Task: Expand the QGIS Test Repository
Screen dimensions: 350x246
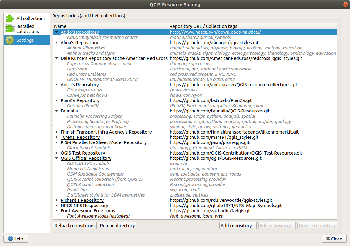Action: [56, 153]
